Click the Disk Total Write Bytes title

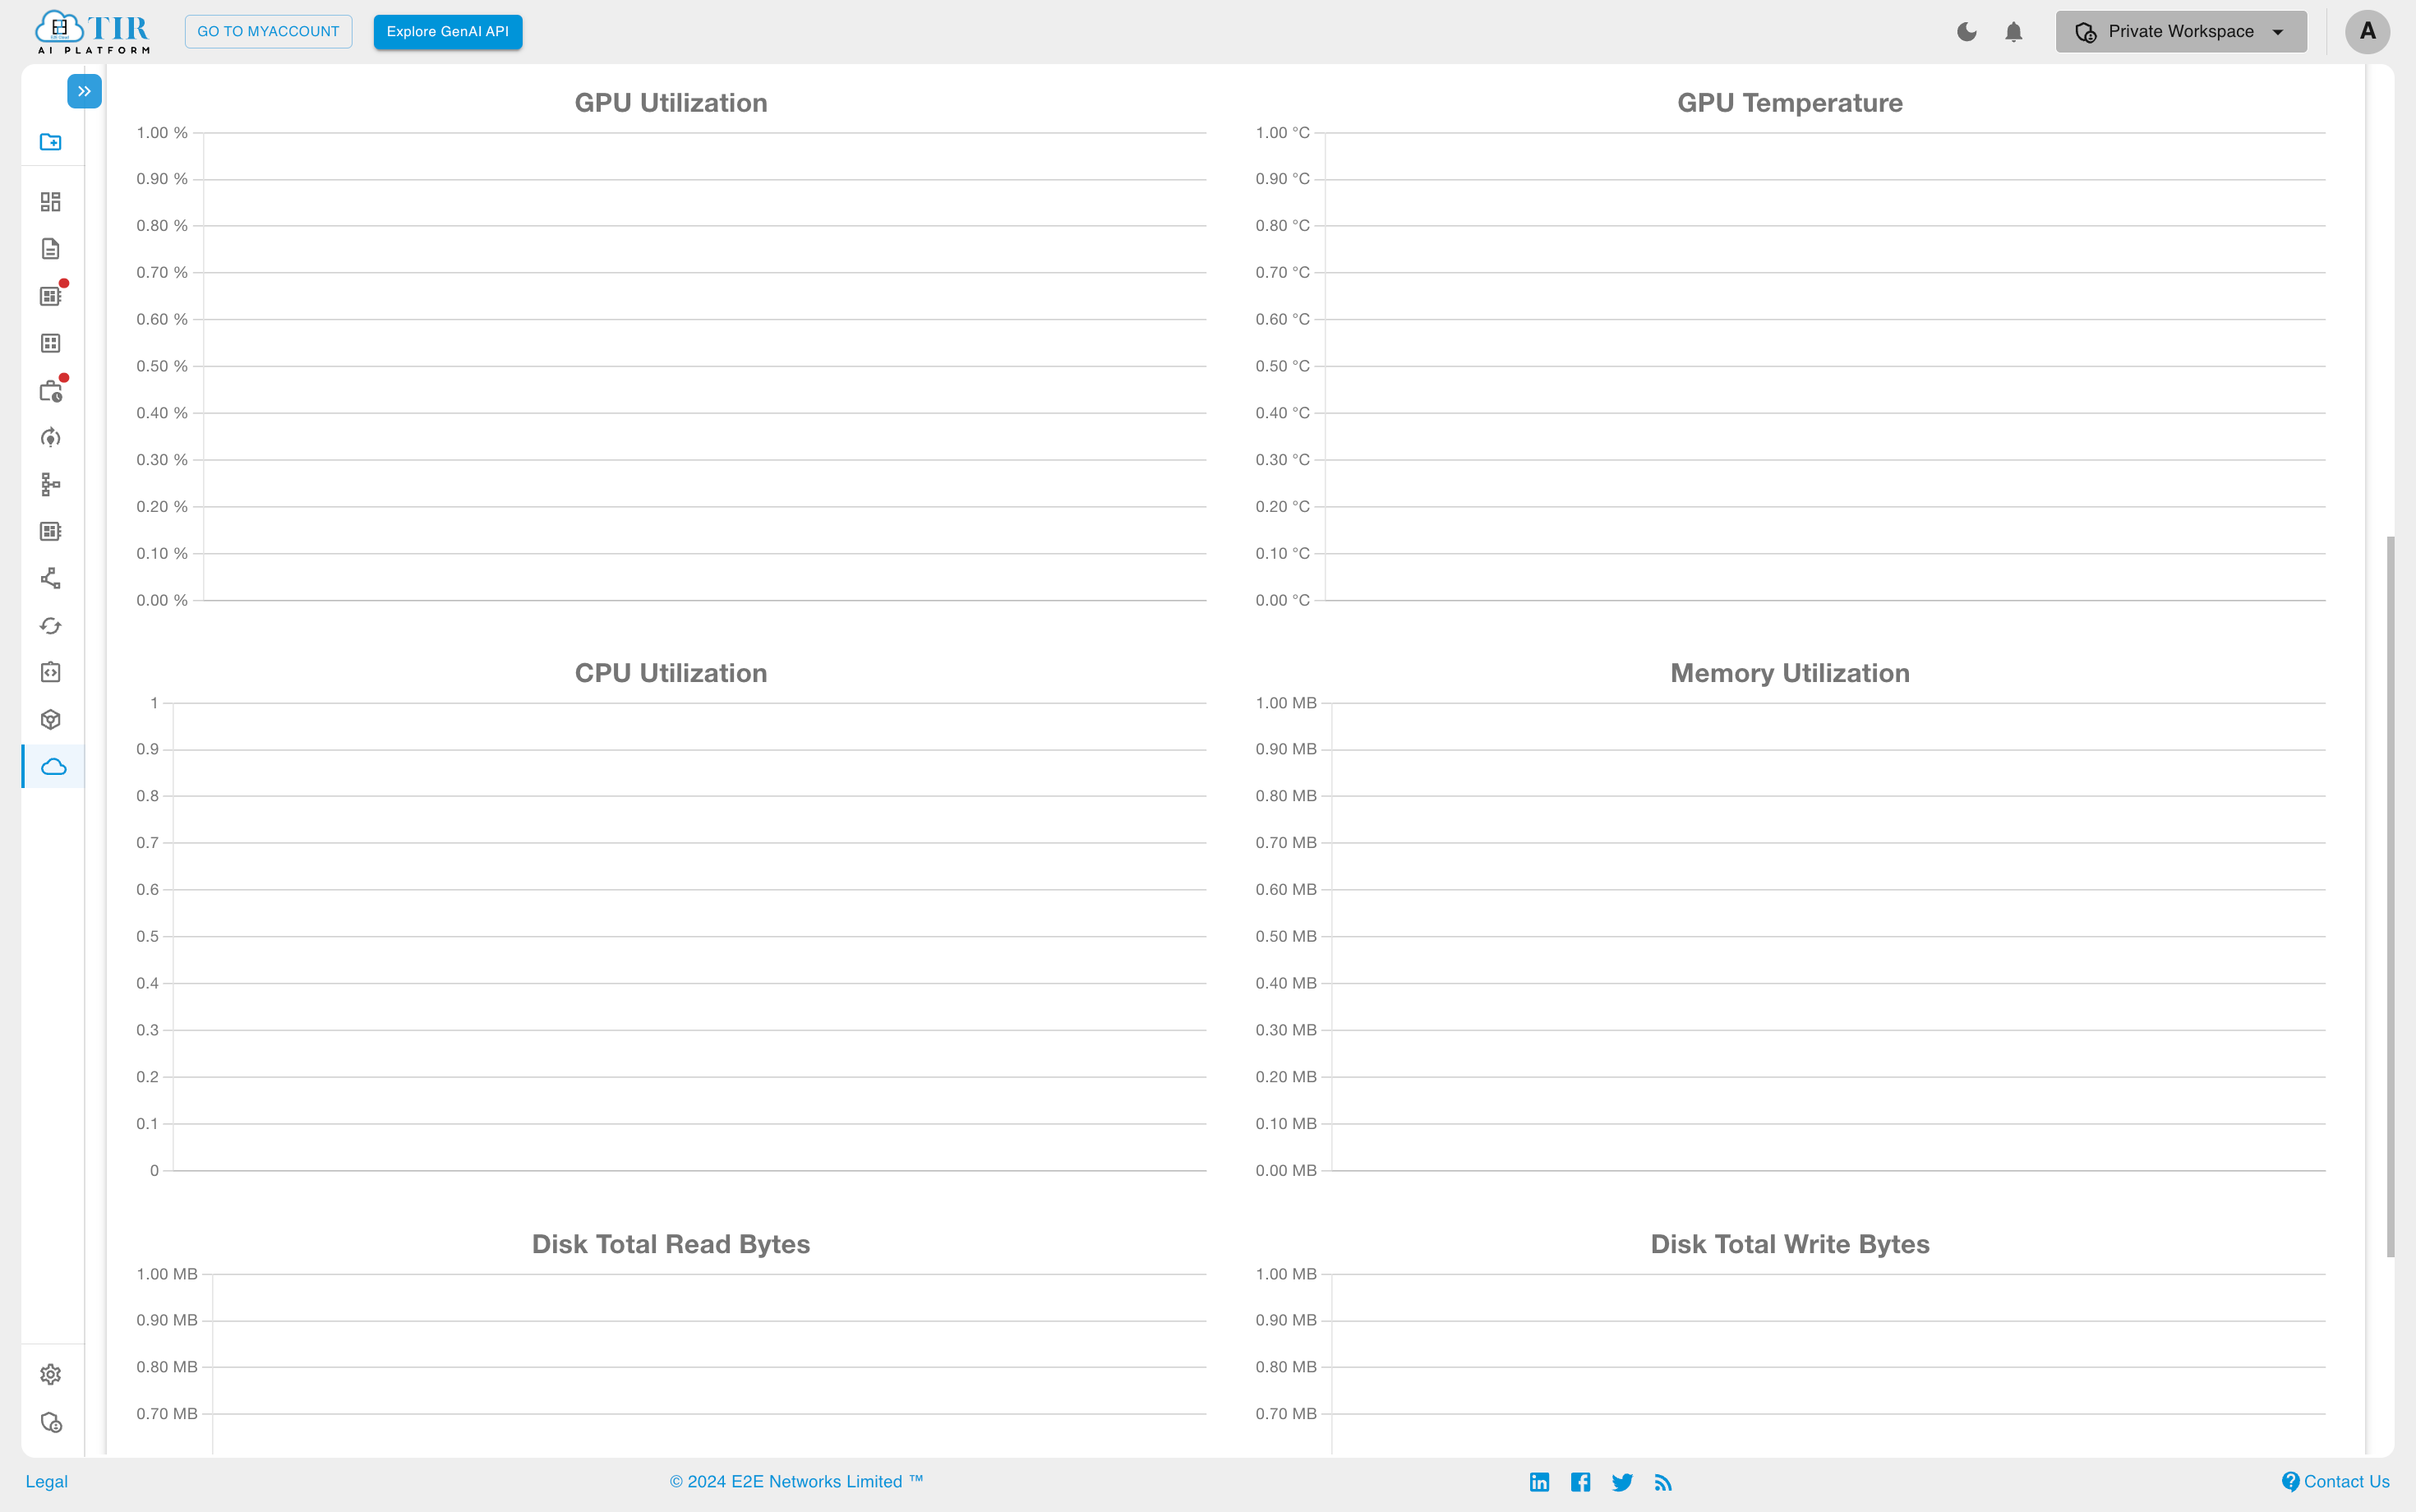click(x=1790, y=1244)
